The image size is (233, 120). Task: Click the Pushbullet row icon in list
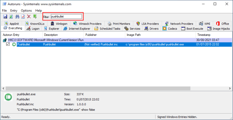14,44
